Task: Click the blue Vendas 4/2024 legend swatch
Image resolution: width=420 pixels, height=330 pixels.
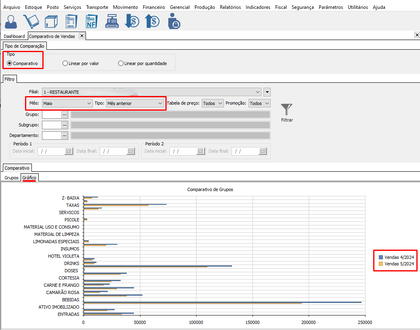Action: [x=381, y=257]
